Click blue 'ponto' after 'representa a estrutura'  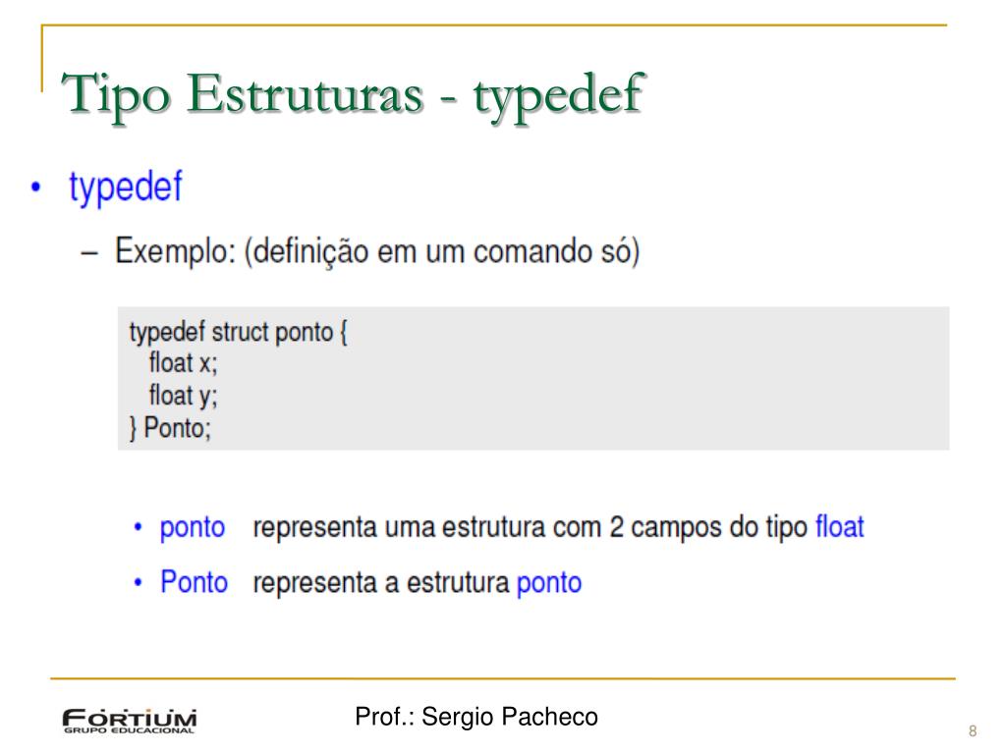pos(549,583)
